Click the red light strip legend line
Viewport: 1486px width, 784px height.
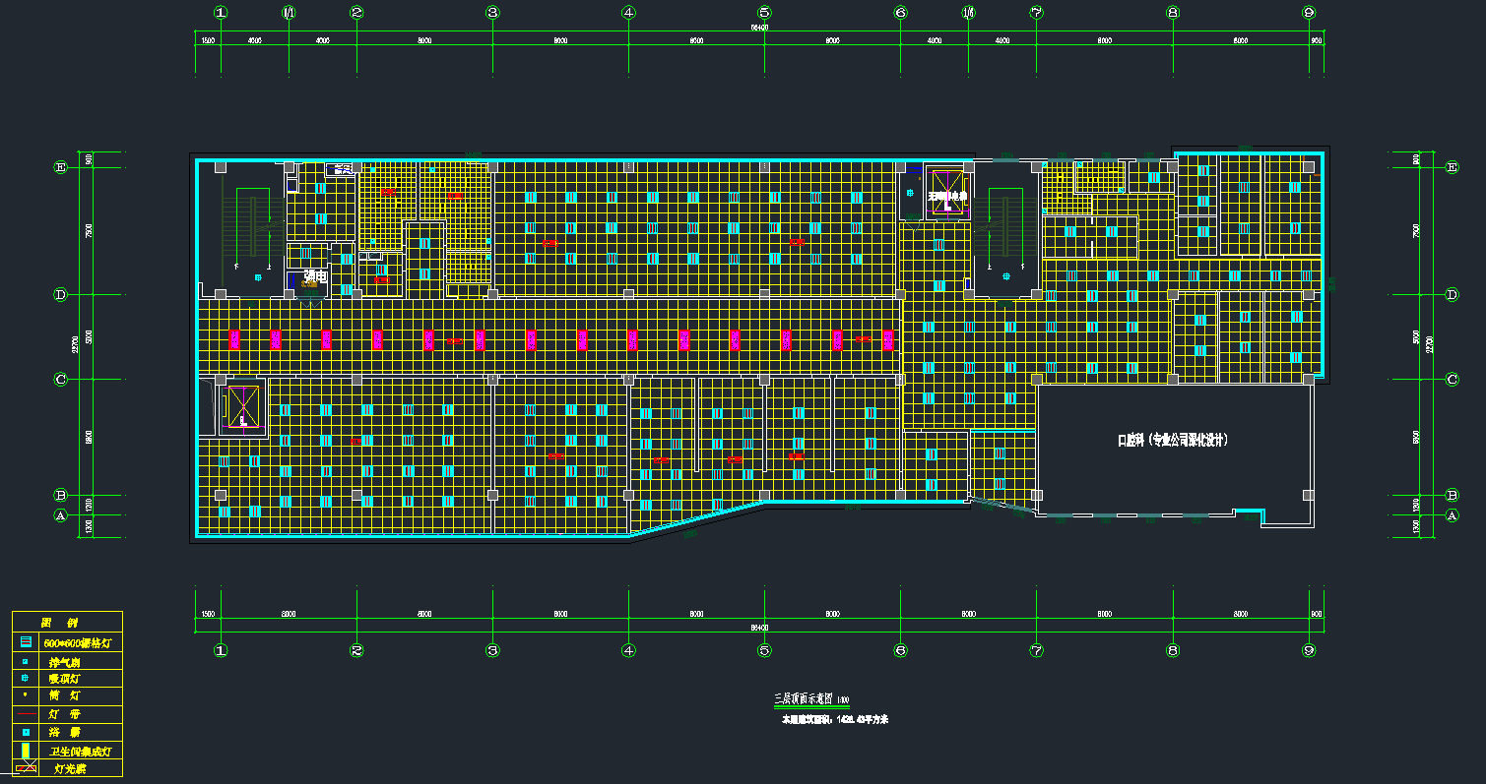click(x=26, y=714)
